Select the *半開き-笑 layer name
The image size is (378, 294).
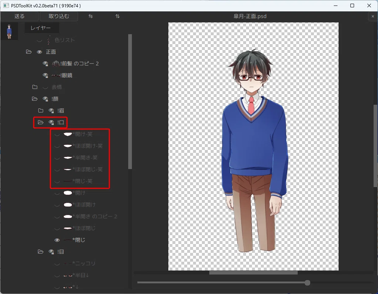pos(85,157)
